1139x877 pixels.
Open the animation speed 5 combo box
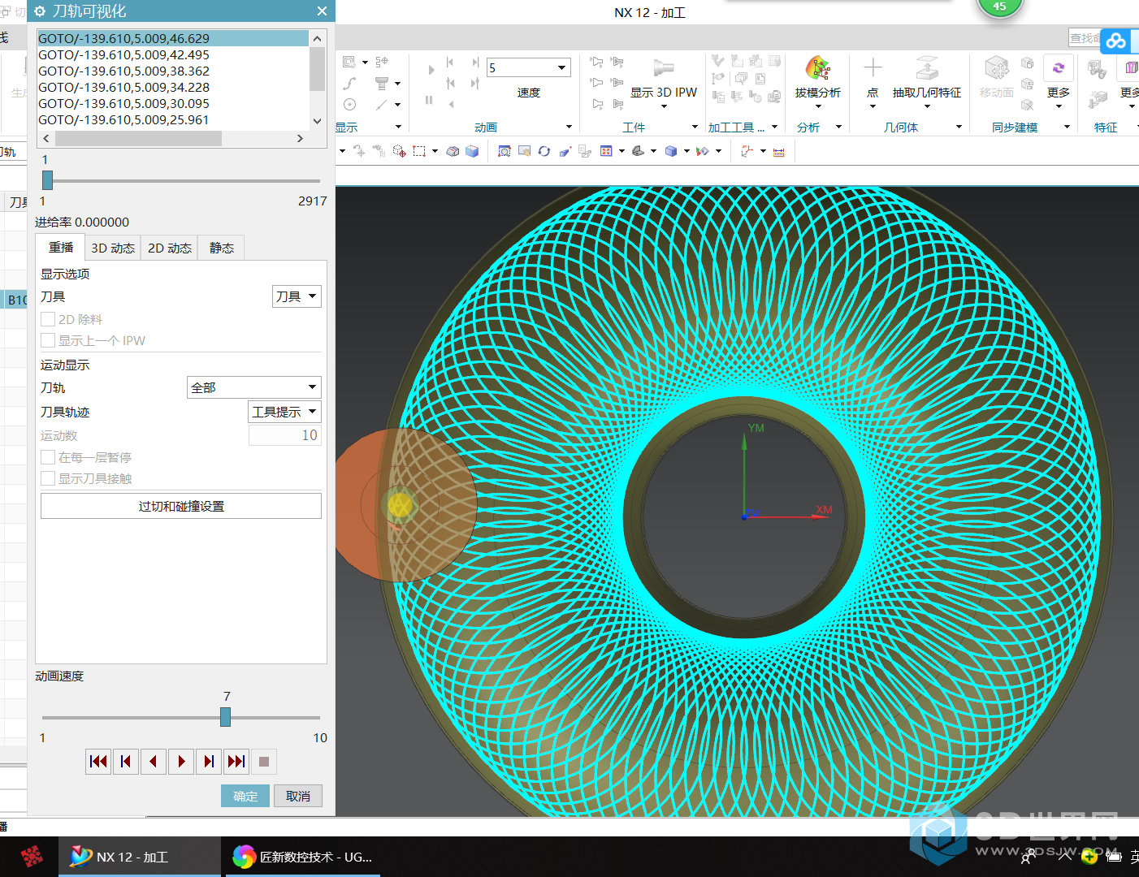point(528,67)
